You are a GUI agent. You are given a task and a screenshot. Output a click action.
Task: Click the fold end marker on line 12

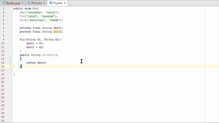click(x=12, y=51)
